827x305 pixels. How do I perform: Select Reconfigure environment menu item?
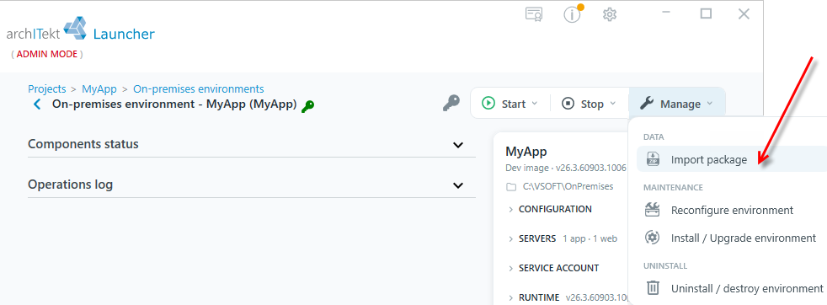[x=732, y=210]
